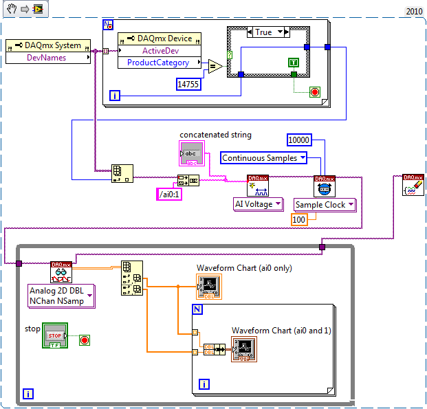
Task: Click the DAQmx Clear Task VI
Action: (x=413, y=185)
